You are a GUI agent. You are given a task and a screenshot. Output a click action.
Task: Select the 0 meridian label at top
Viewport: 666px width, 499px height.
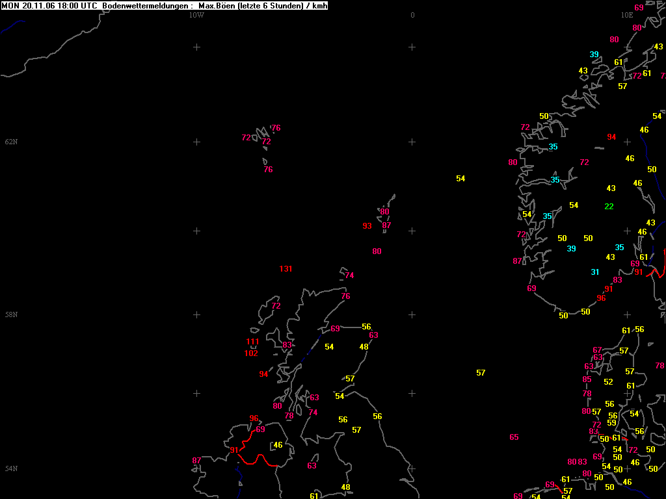tap(412, 15)
